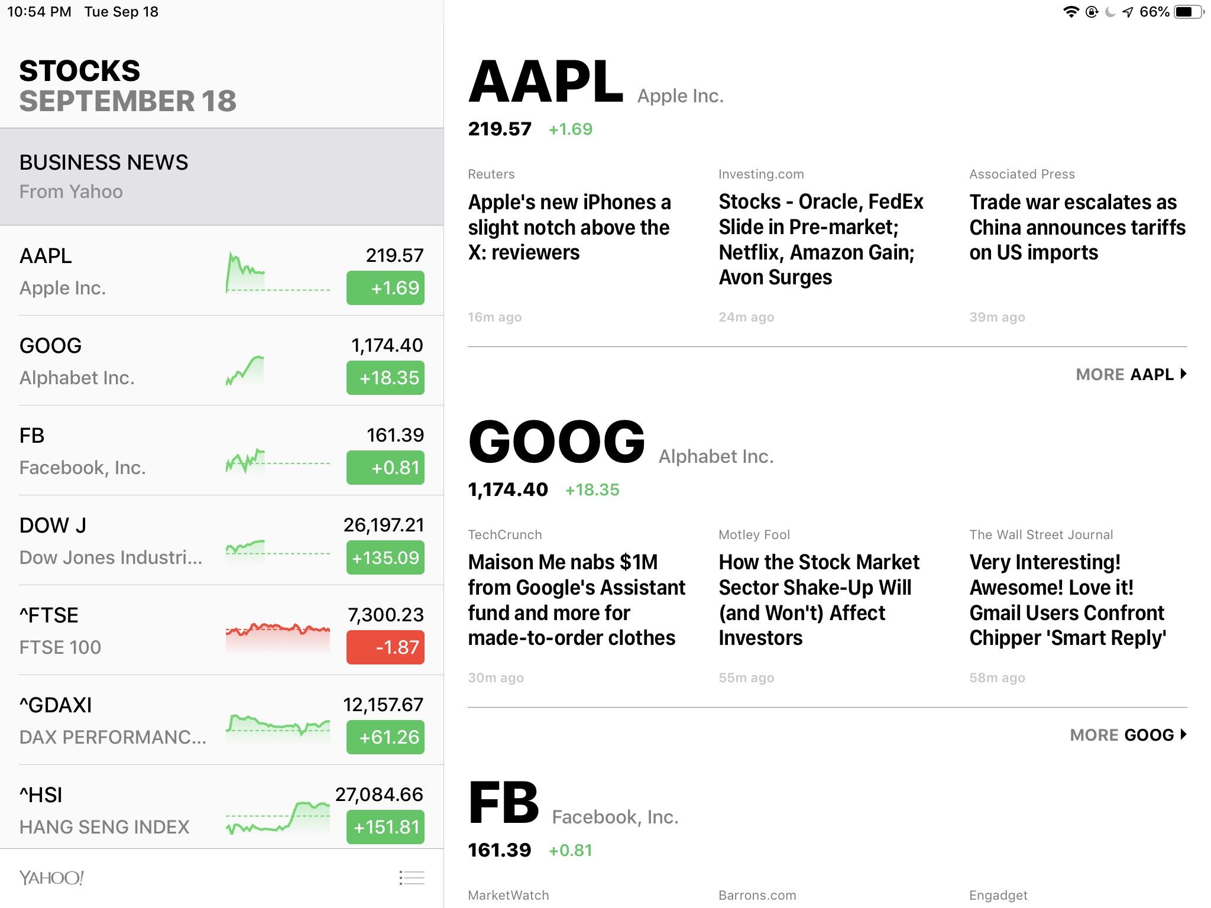Tap the Wi-Fi status icon

1071,12
